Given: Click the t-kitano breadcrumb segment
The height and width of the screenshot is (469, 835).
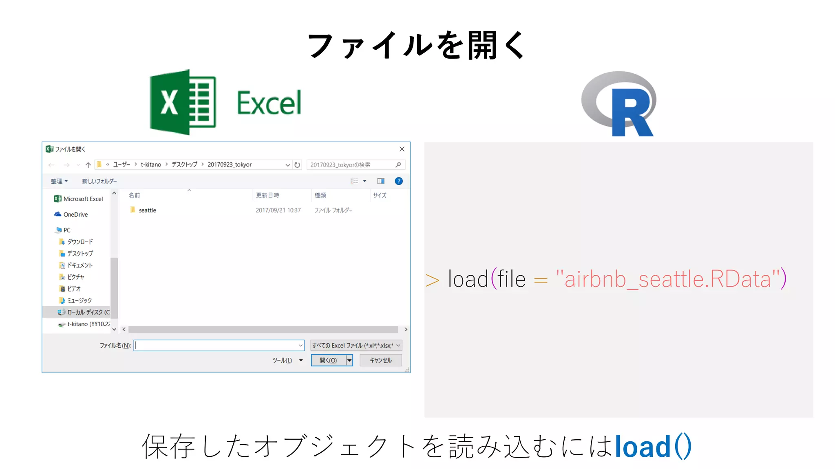Looking at the screenshot, I should tap(151, 164).
